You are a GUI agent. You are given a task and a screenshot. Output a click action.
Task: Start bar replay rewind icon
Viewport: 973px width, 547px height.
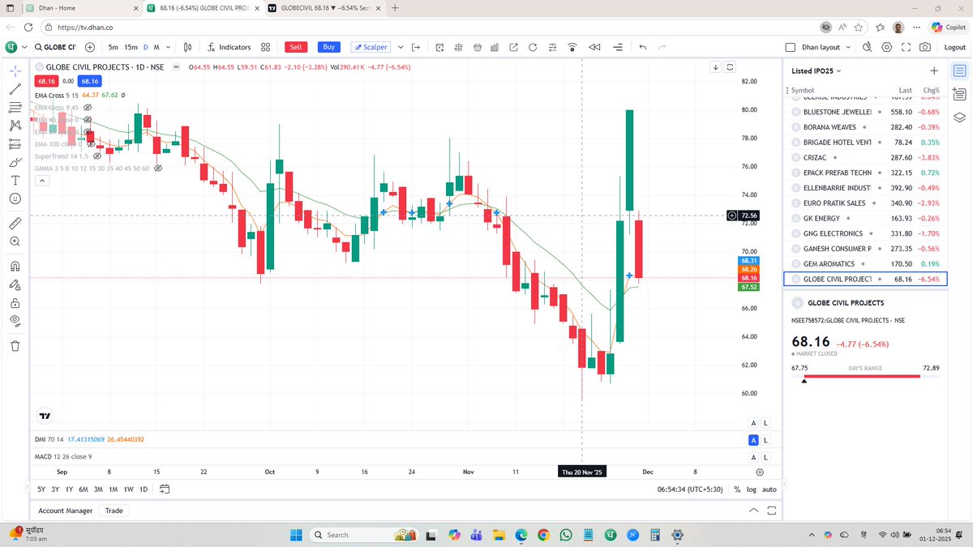(x=594, y=47)
